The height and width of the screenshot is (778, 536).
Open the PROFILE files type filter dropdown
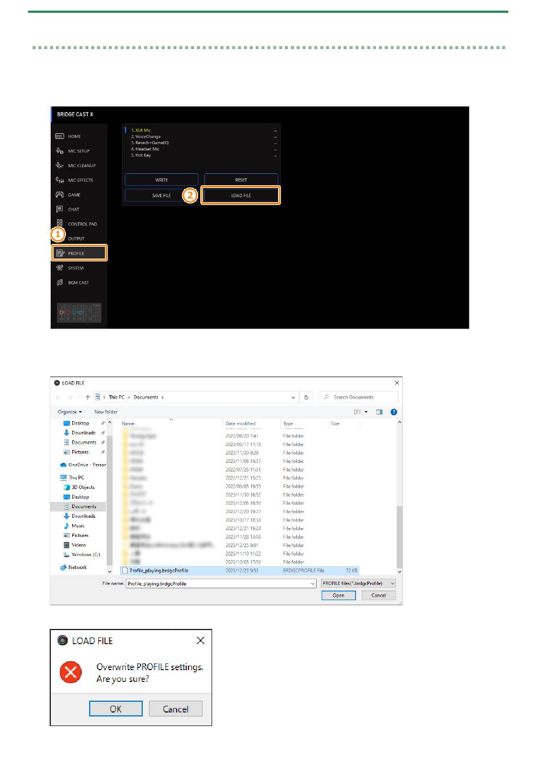(359, 584)
